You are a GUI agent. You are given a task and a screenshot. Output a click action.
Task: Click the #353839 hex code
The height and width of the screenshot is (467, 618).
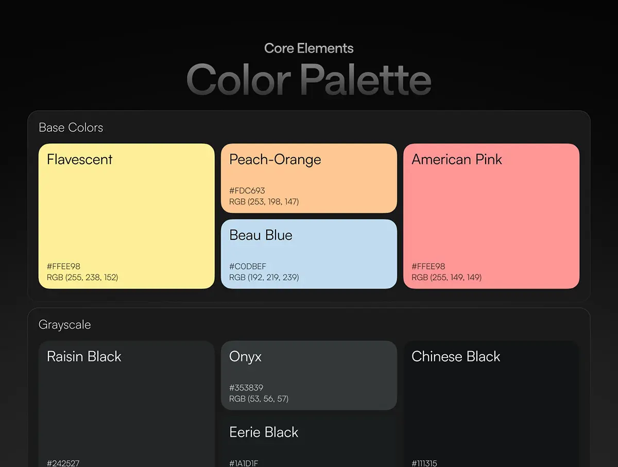click(246, 388)
